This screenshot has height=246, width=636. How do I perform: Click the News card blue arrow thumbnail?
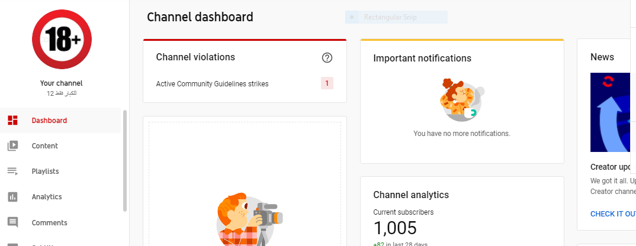[x=613, y=112]
